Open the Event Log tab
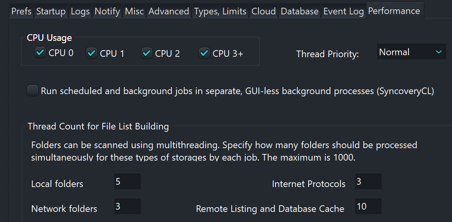 click(344, 11)
